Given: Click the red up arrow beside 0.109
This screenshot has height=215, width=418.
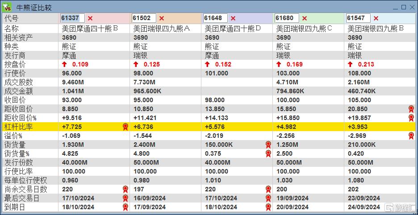Looking at the screenshot, I should 64,64.
